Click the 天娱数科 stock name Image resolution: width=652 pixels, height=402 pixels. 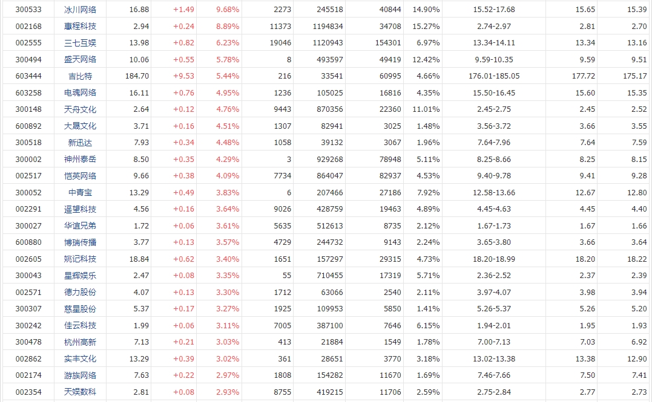click(x=80, y=392)
